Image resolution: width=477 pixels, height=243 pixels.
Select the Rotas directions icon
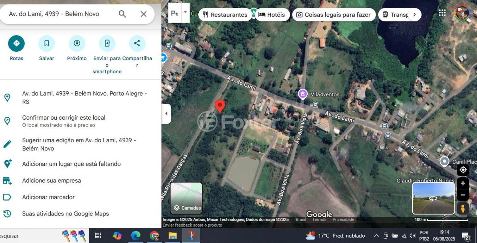pyautogui.click(x=16, y=43)
